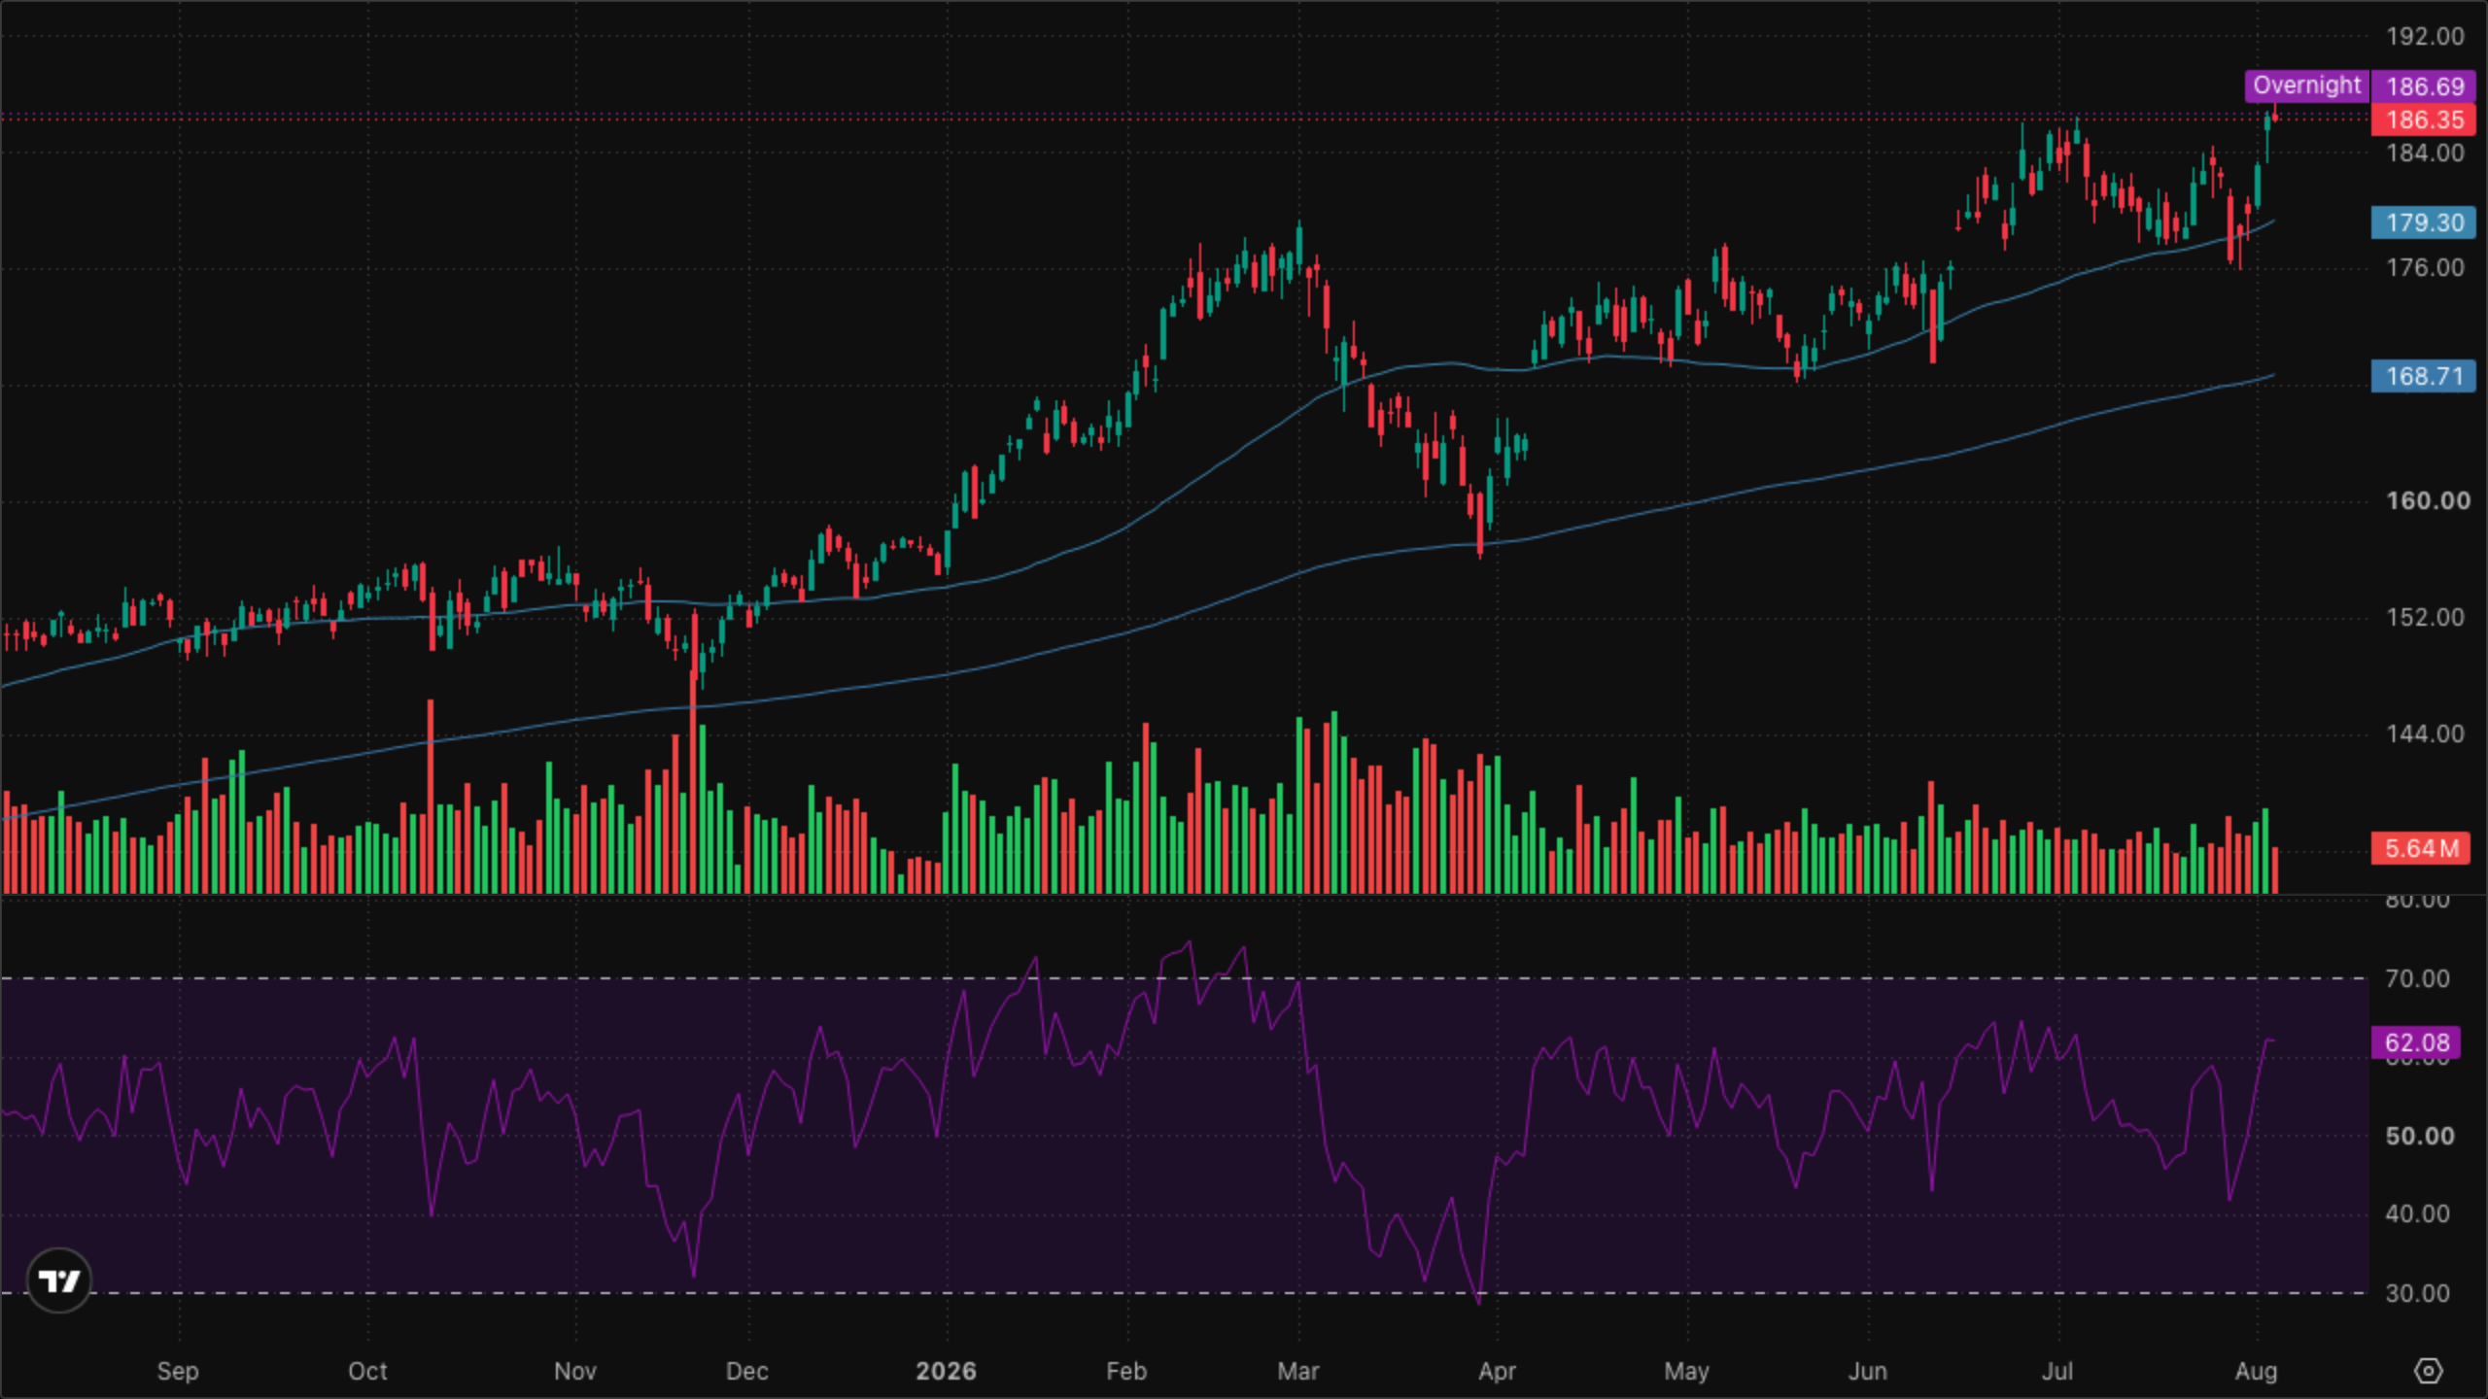Click the Nov label on time axis
Image resolution: width=2488 pixels, height=1399 pixels.
574,1371
